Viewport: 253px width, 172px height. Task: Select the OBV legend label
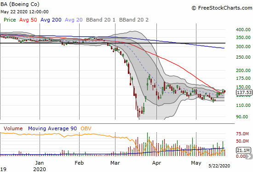pyautogui.click(x=86, y=128)
